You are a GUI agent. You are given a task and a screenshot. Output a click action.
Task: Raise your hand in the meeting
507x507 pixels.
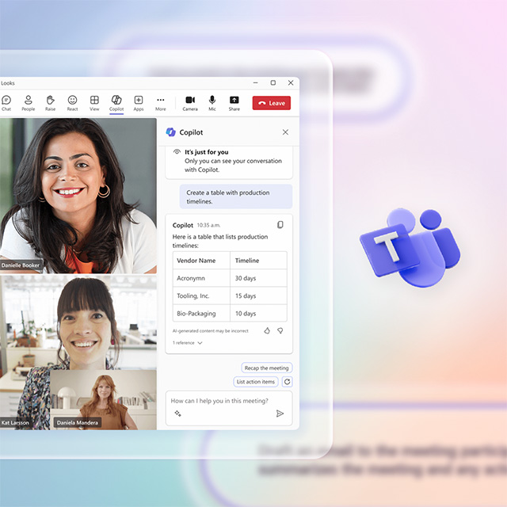click(x=50, y=102)
